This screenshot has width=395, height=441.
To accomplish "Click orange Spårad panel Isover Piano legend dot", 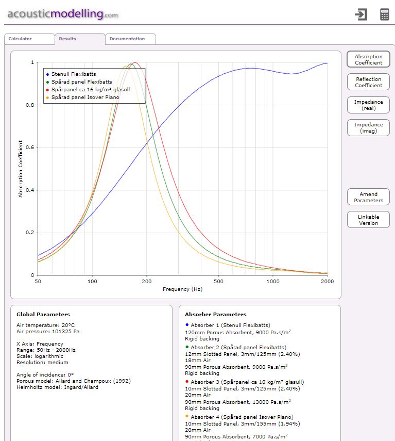I will point(48,97).
